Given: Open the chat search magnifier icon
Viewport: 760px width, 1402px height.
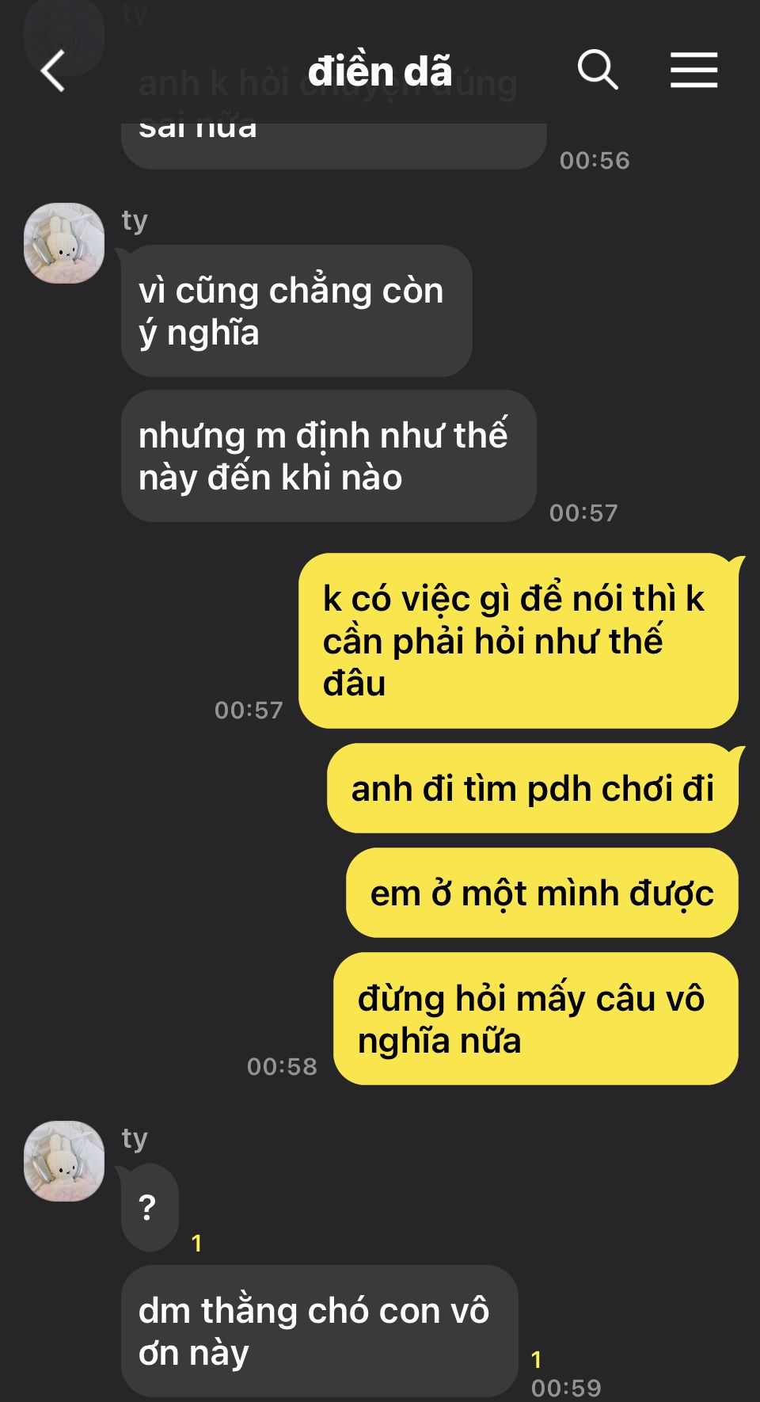Looking at the screenshot, I should (597, 70).
